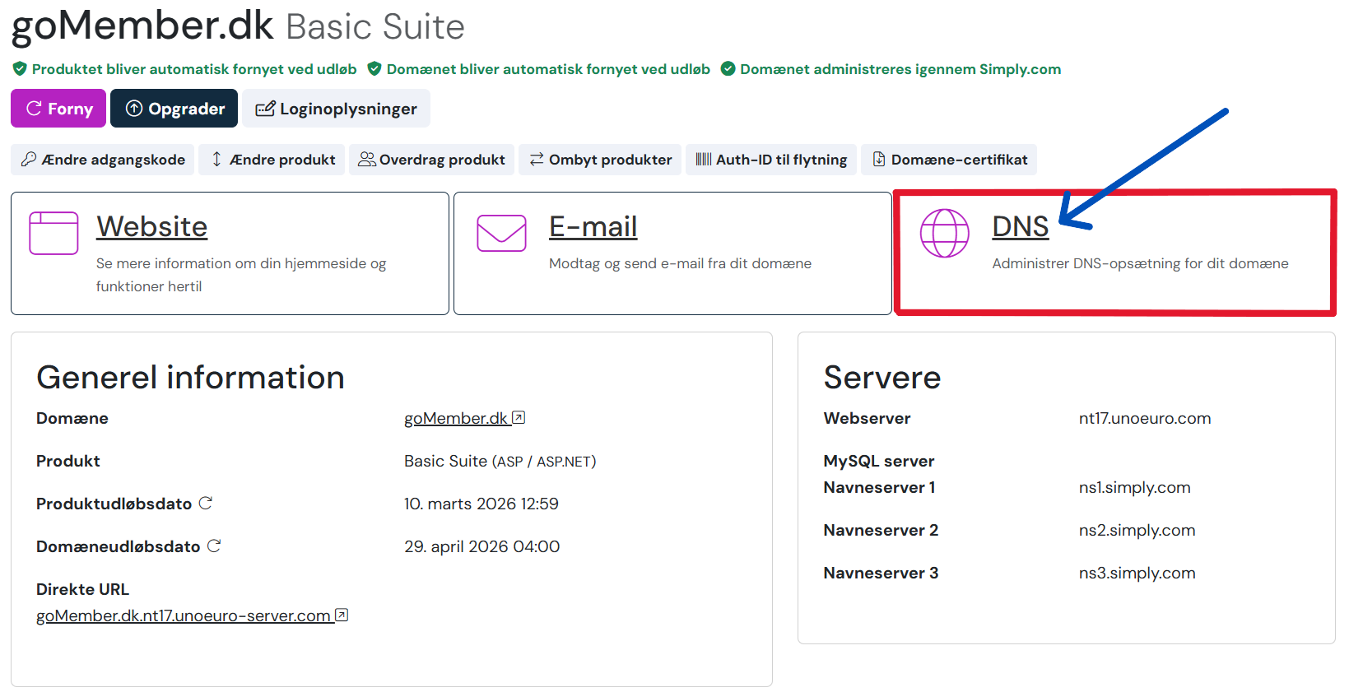Open goMember.dk domain link

point(456,418)
